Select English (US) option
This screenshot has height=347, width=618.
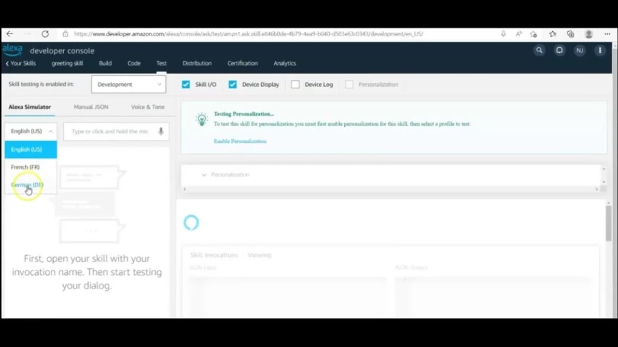(x=31, y=149)
